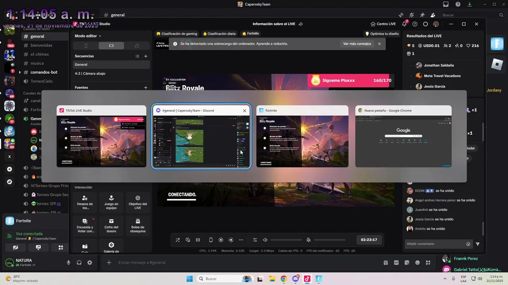This screenshot has height=285, width=508.
Task: Open Clasificación de gaming tab
Action: pos(177,34)
